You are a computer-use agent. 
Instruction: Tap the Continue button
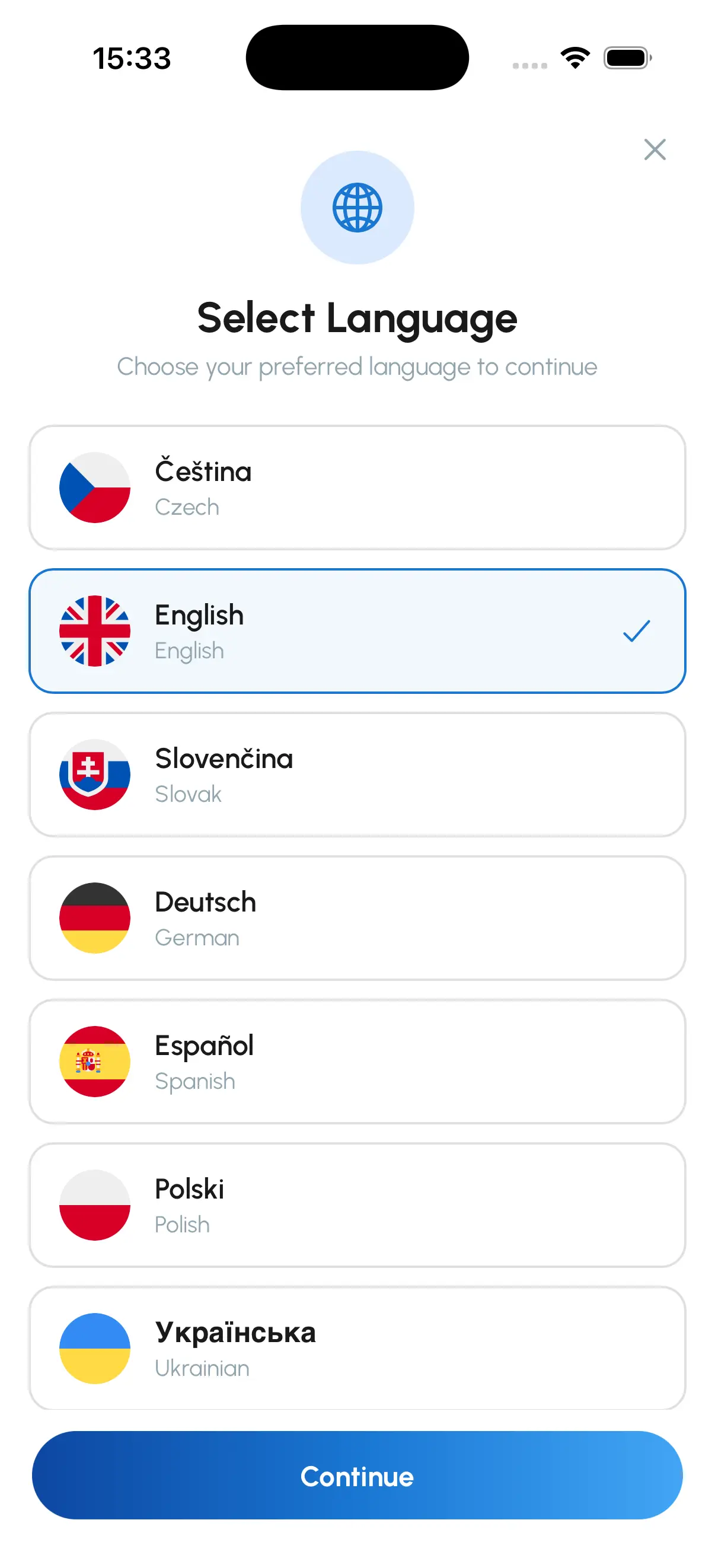[357, 1477]
